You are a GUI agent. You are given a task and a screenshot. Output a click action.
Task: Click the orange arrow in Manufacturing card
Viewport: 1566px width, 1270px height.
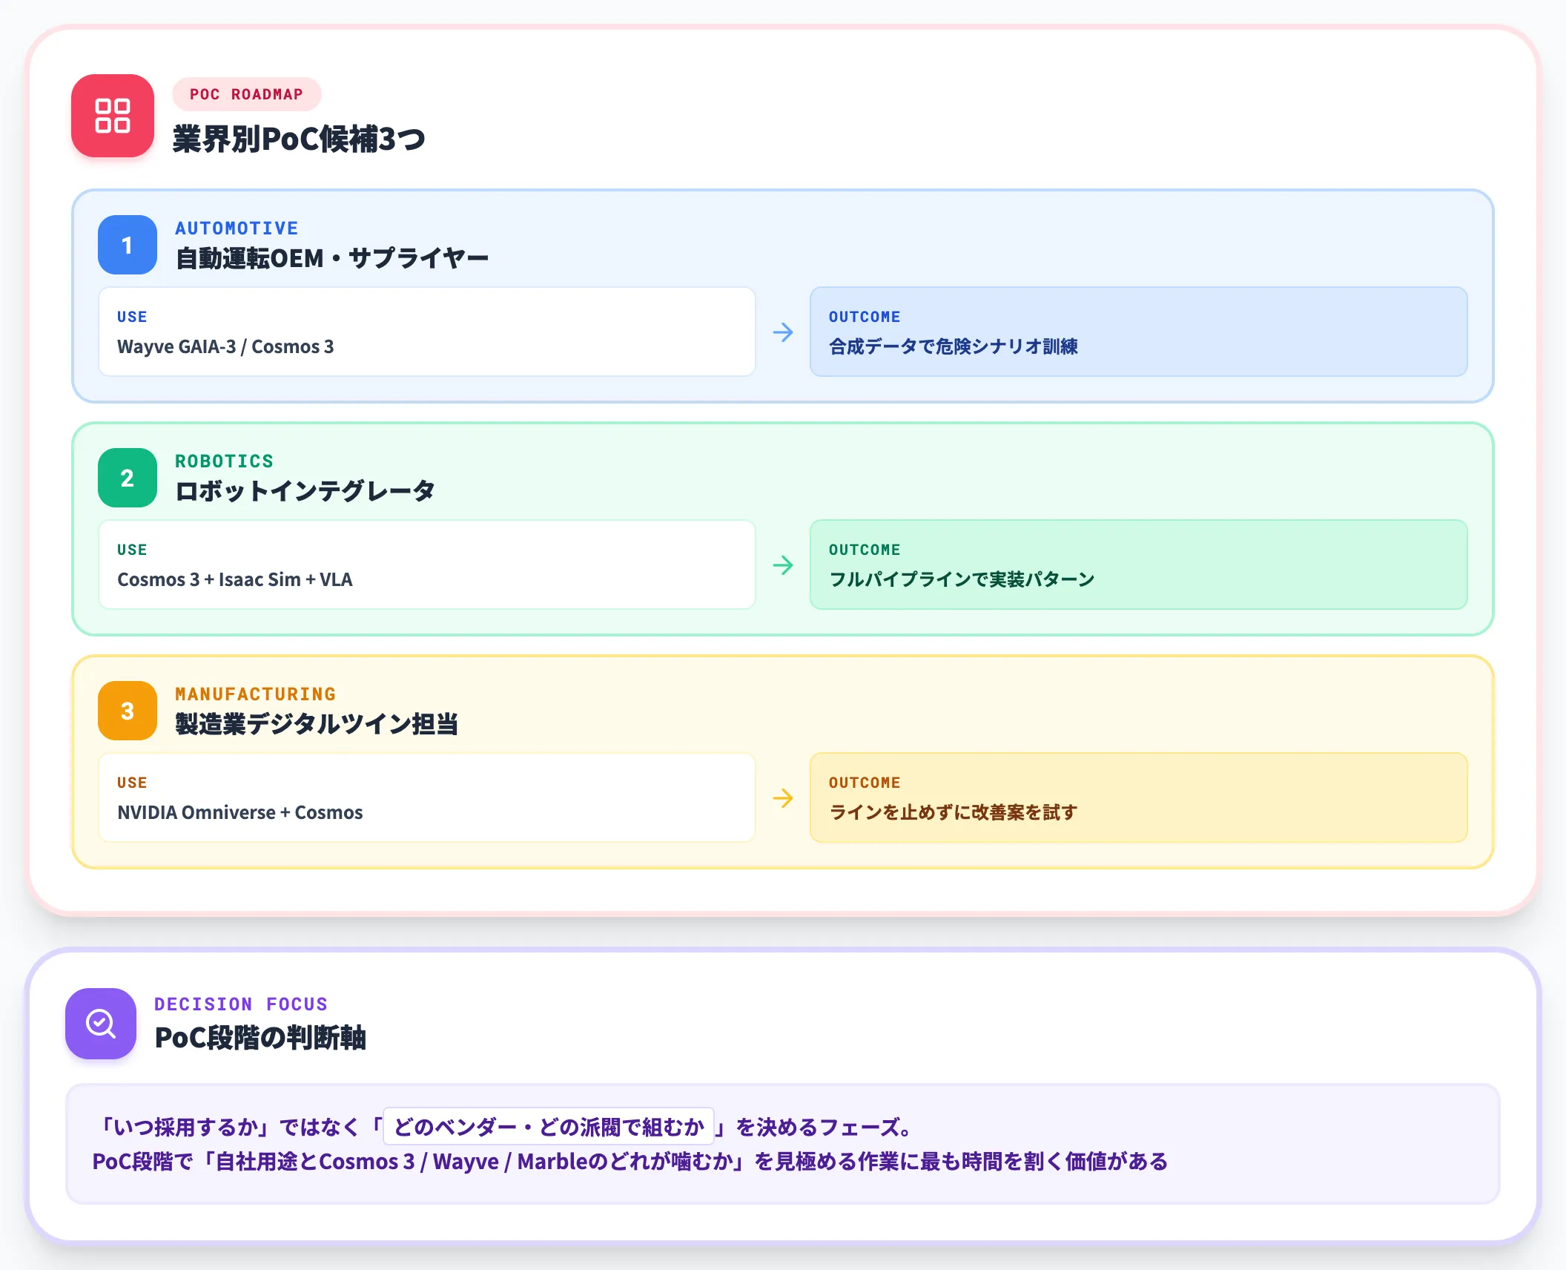pyautogui.click(x=783, y=797)
